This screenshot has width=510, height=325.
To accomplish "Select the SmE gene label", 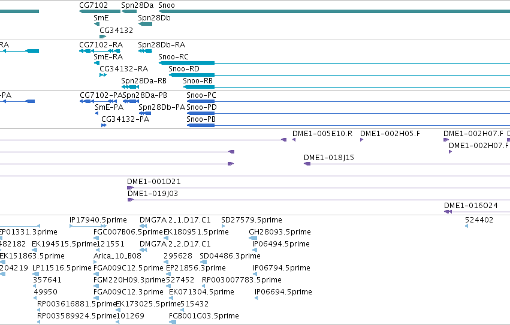I will (x=101, y=18).
